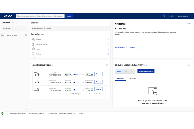The image size is (194, 129).
Task: Click Suivre for shipment FRMPL609002026
Action: pyautogui.click(x=98, y=82)
